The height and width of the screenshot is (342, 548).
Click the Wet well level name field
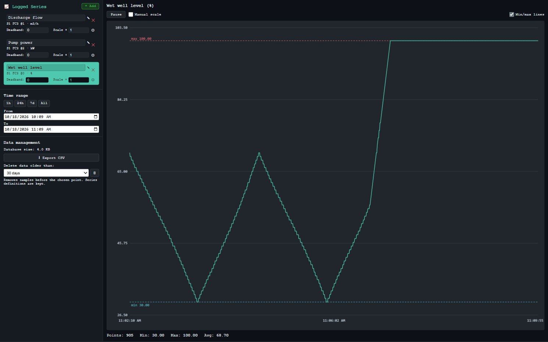[46, 68]
